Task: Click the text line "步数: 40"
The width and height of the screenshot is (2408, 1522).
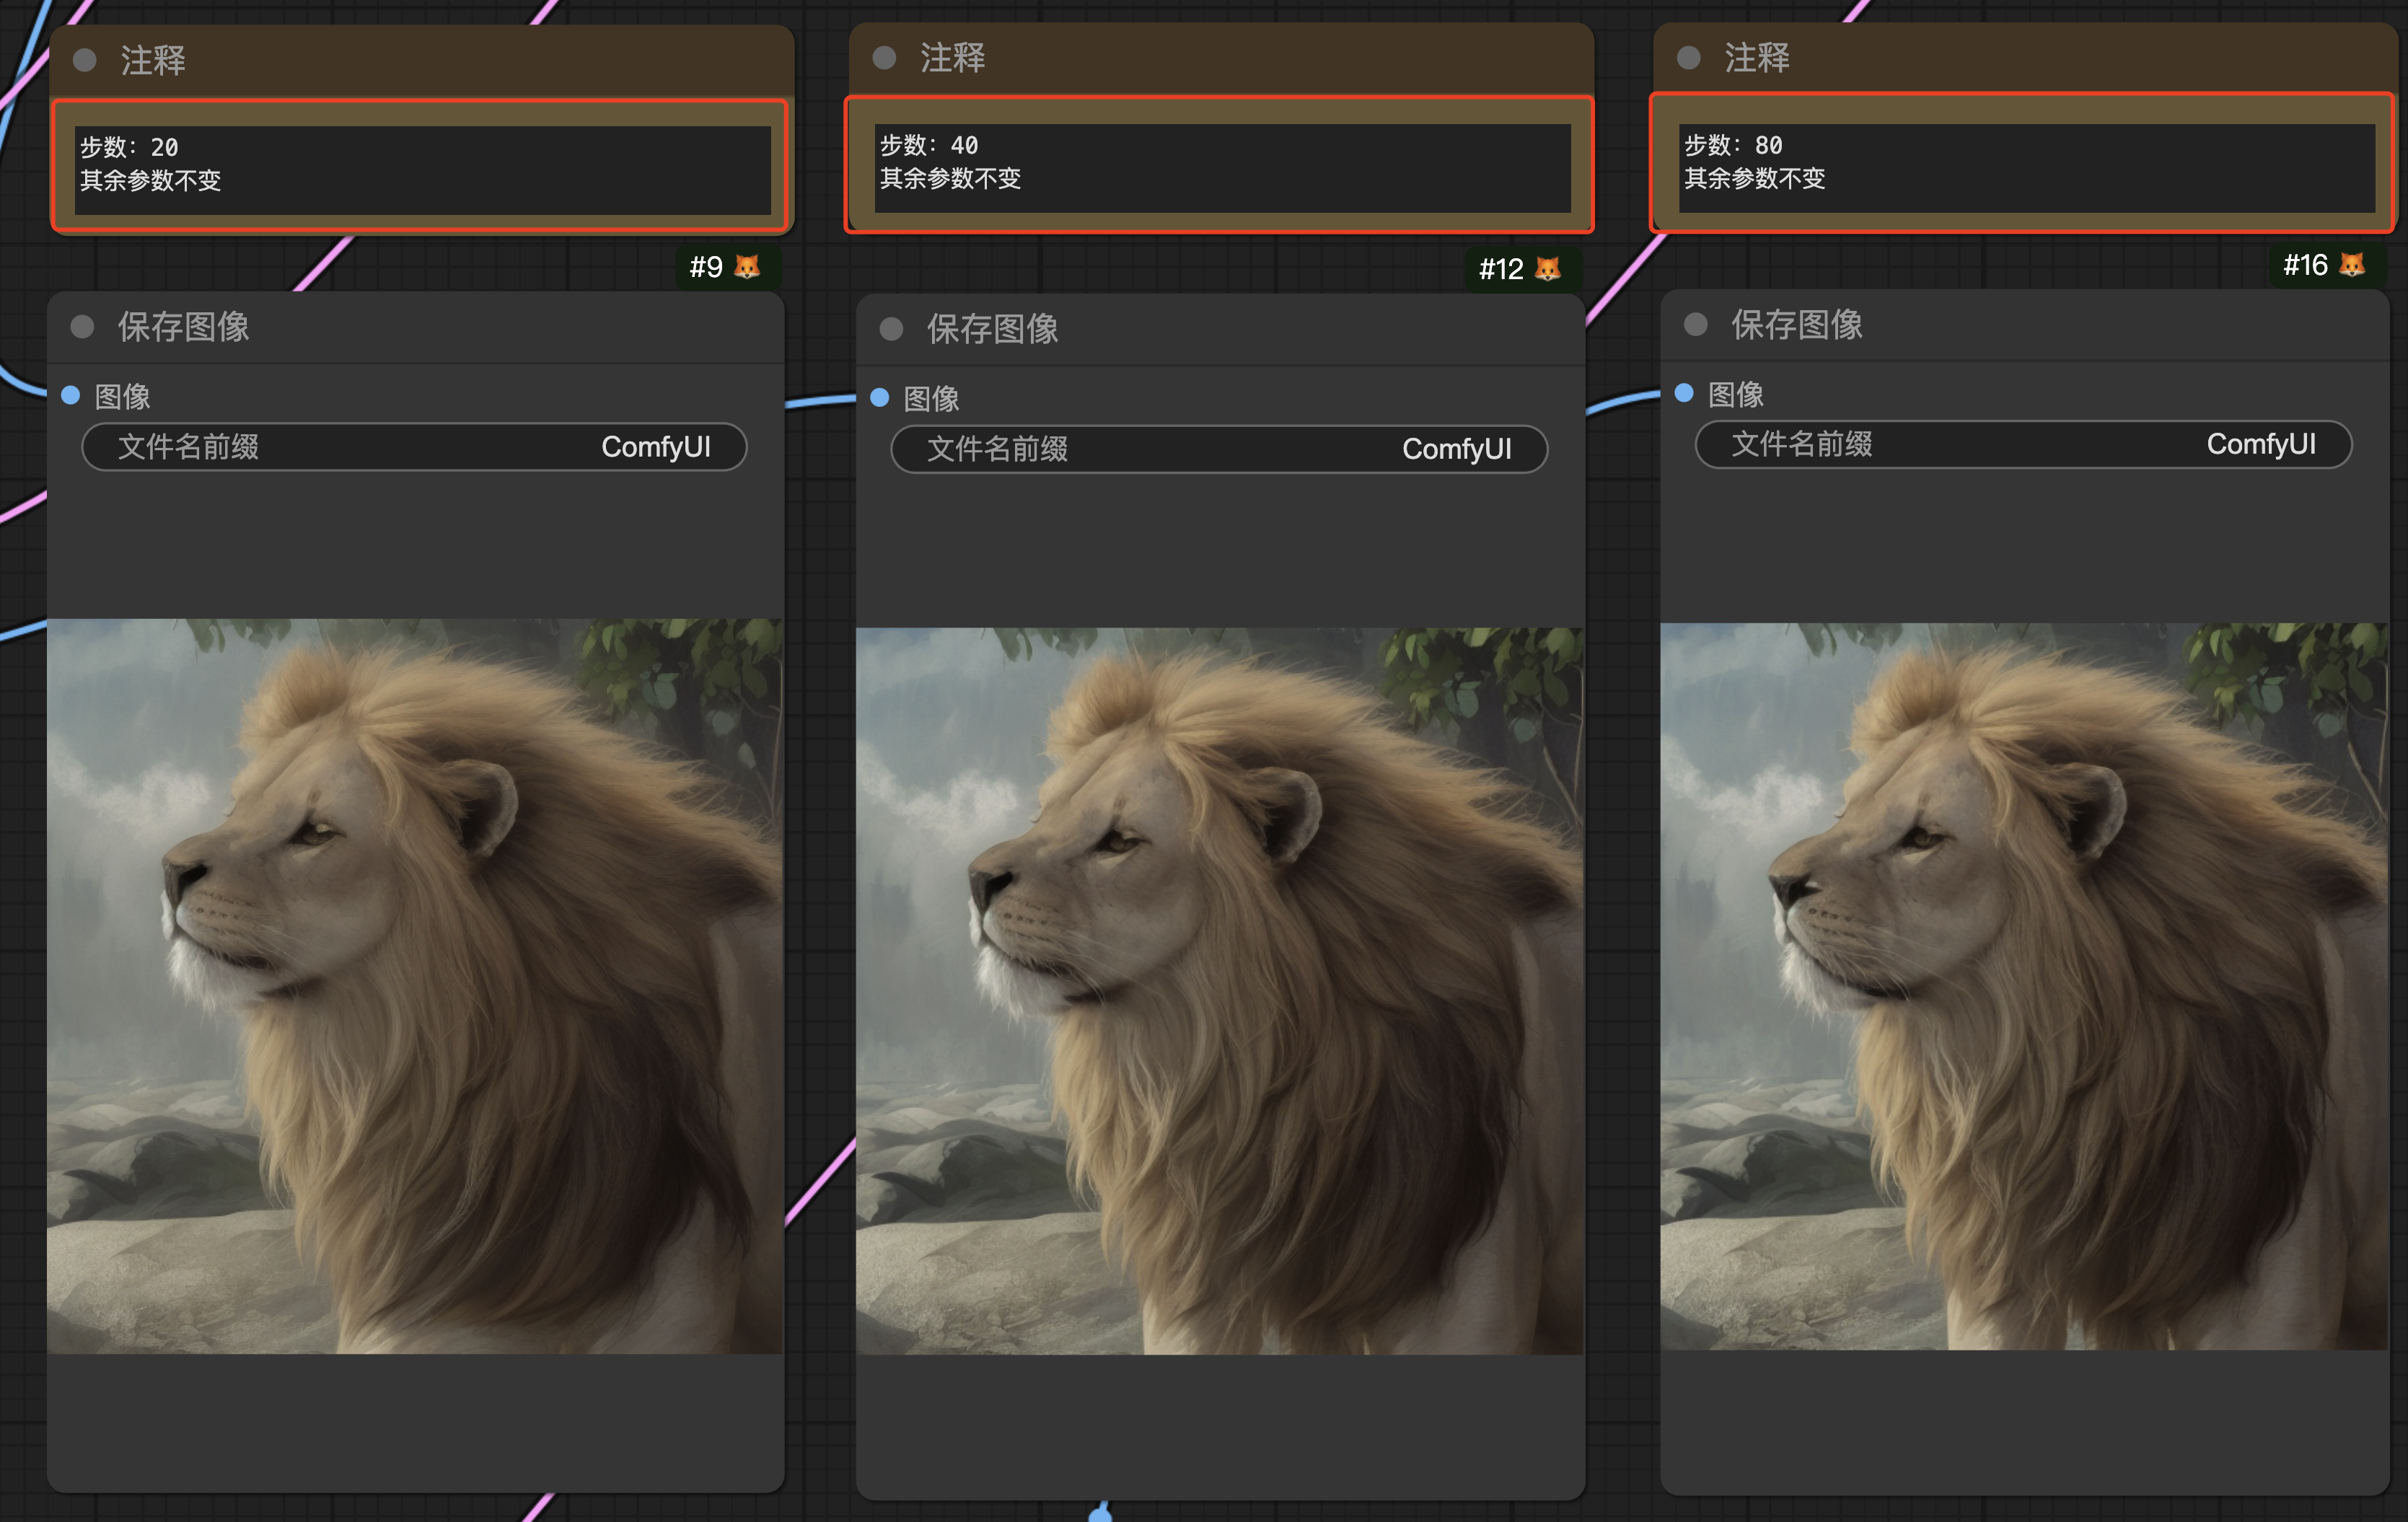Action: [x=929, y=146]
